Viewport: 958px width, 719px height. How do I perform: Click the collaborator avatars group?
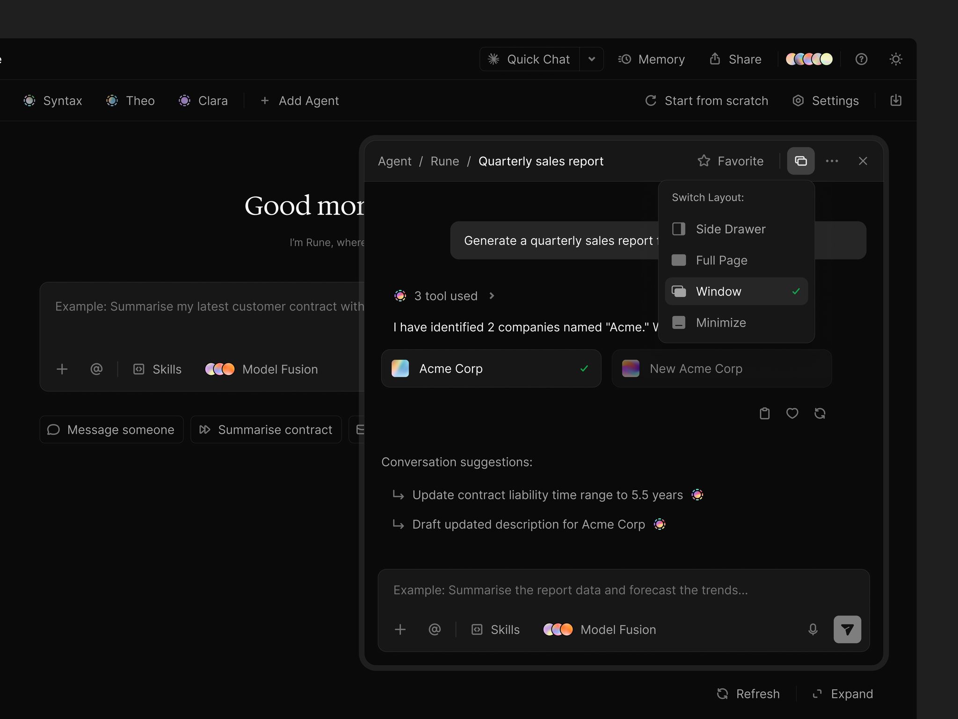809,59
